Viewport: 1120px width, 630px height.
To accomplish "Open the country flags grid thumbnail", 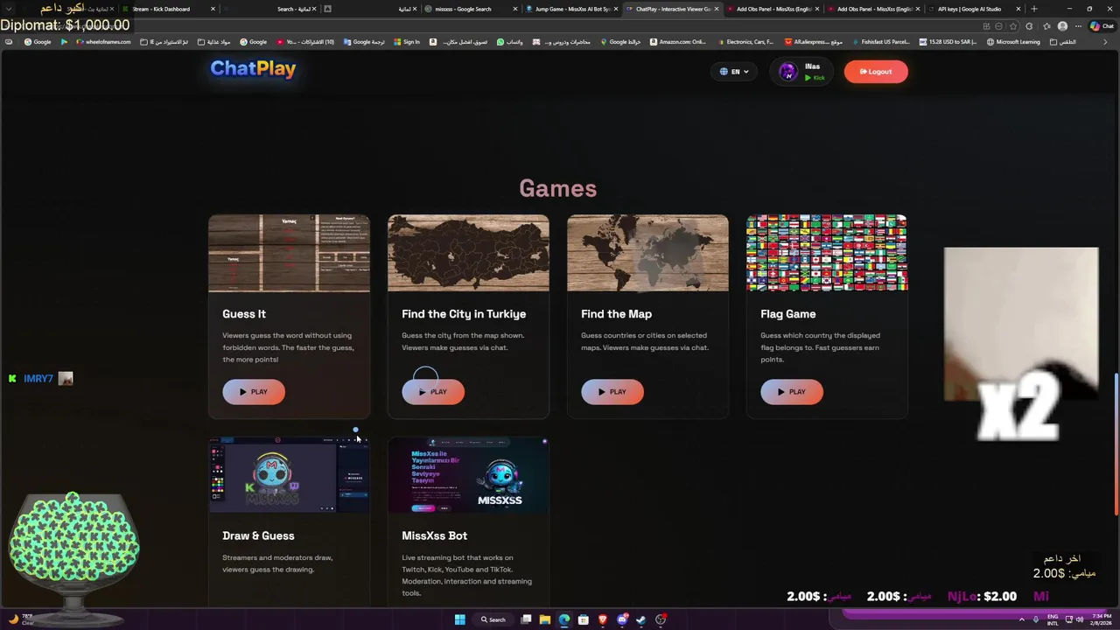I will pos(827,253).
